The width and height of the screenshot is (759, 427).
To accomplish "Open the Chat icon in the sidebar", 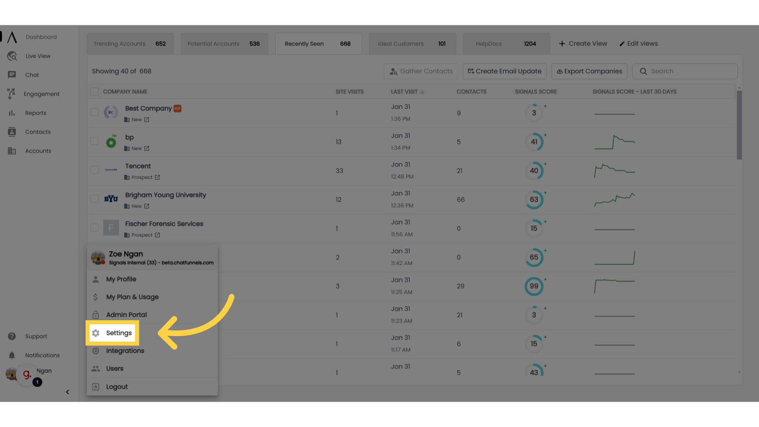I will [12, 75].
